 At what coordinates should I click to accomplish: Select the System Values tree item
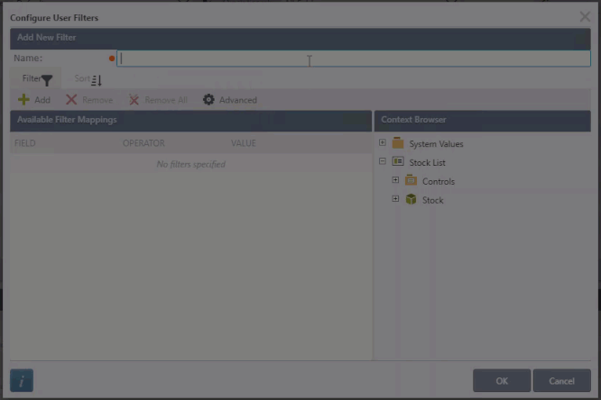[436, 144]
